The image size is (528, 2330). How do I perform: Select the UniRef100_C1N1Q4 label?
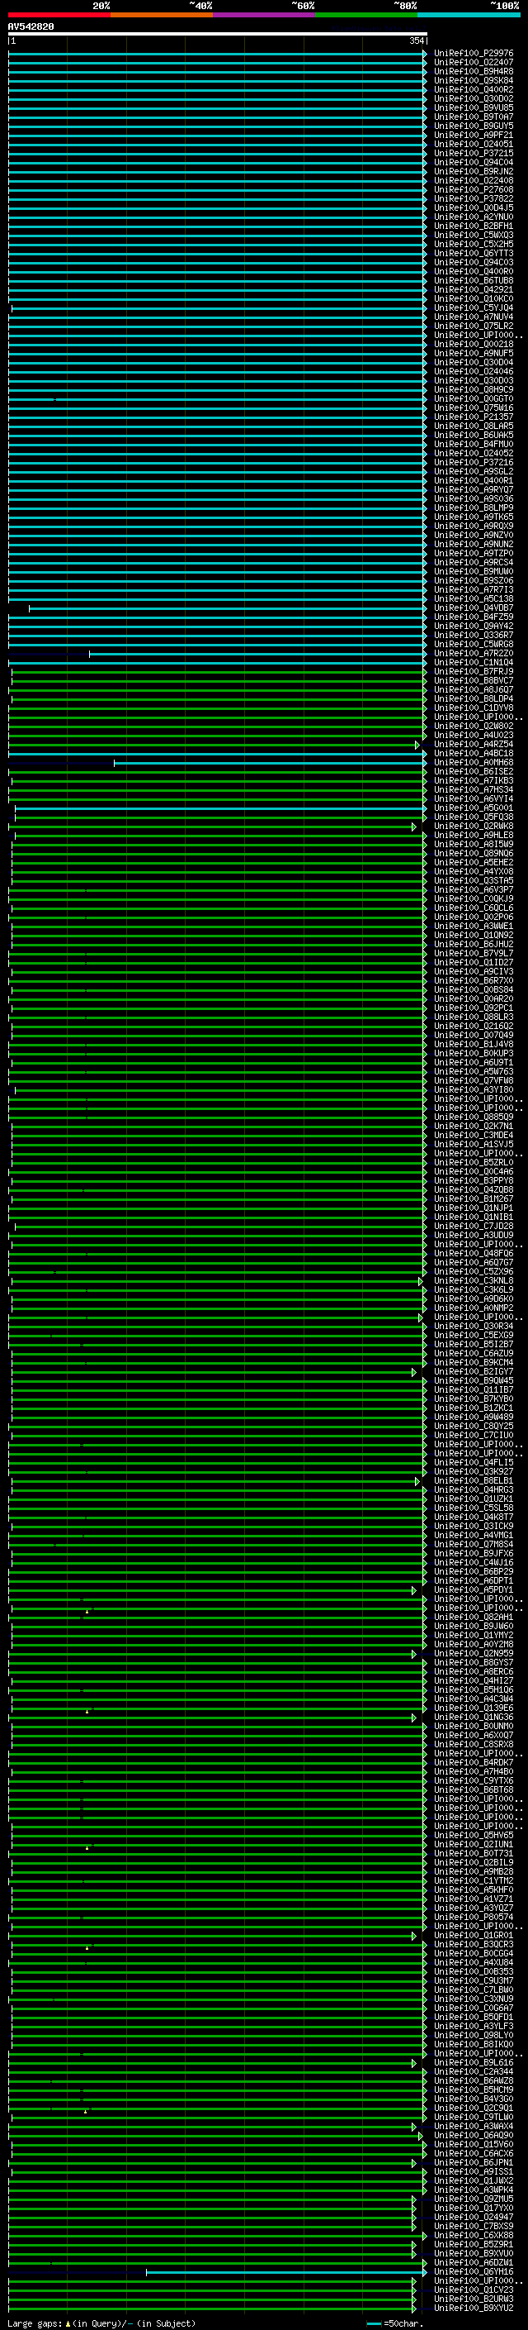click(474, 662)
